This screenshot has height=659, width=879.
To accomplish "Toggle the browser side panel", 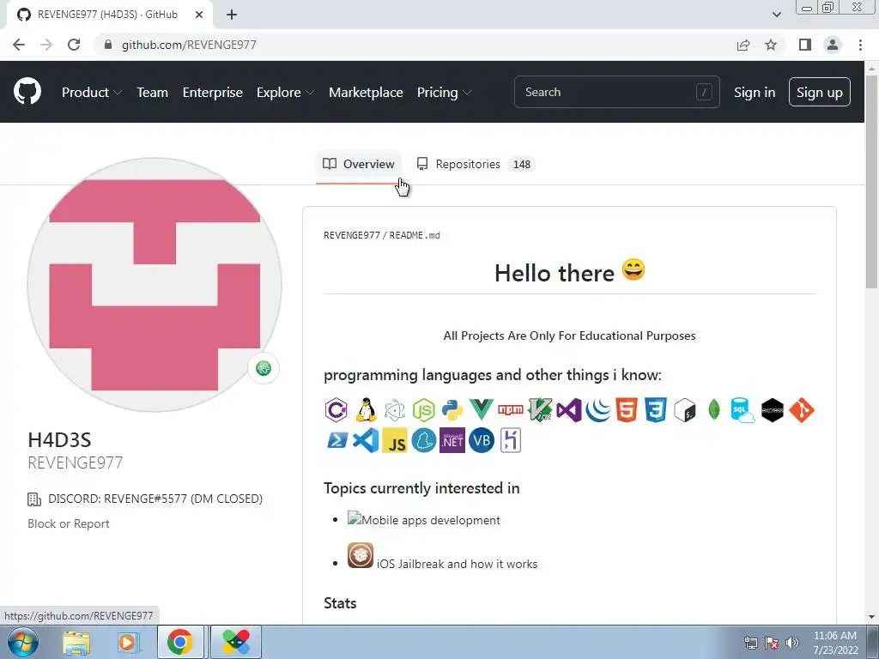I will click(805, 45).
